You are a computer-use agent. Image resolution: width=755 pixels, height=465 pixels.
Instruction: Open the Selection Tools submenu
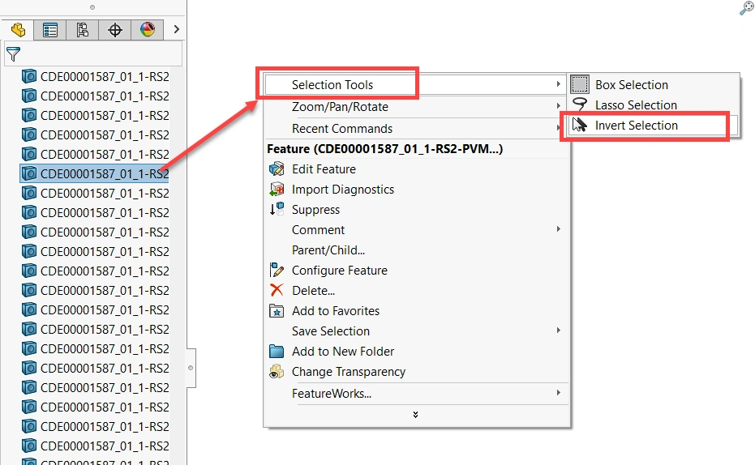[415, 84]
